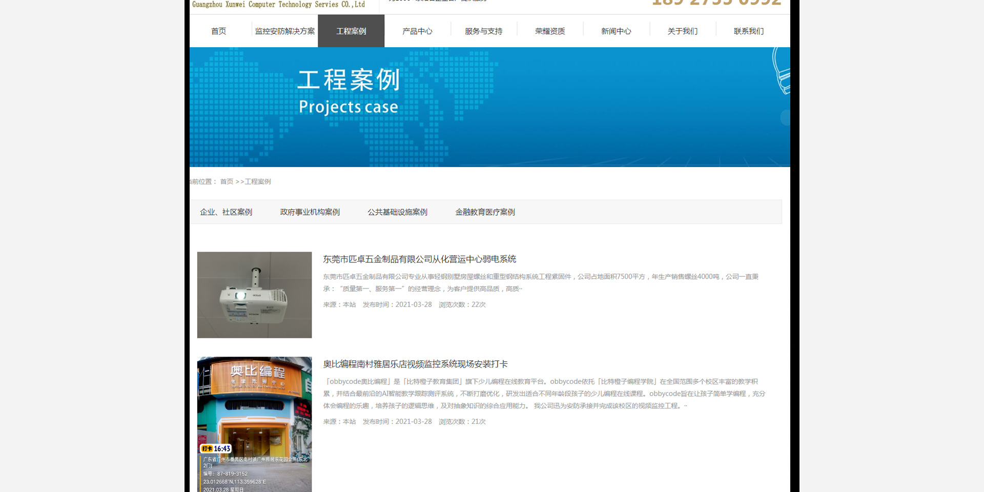Select the 公共基础设施案例 category tab
Screen dimensions: 984x492
[397, 212]
